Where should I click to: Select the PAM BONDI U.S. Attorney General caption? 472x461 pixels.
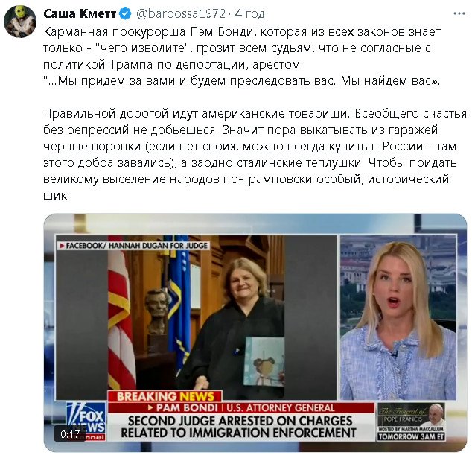[241, 407]
